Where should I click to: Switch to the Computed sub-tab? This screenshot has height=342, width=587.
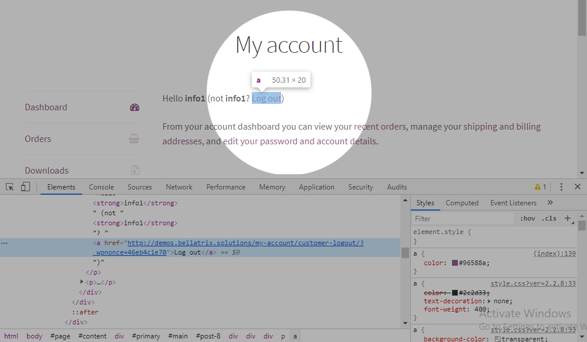(x=462, y=203)
